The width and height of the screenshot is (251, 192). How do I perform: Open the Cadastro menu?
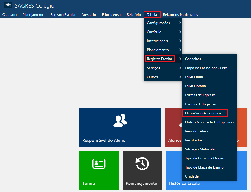pyautogui.click(x=9, y=15)
